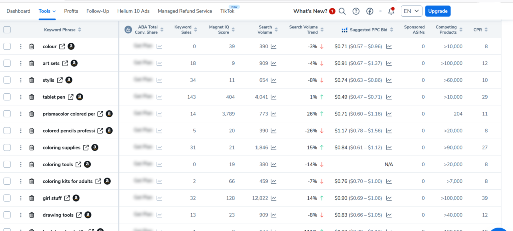This screenshot has width=513, height=231.
Task: Select the 'colored pencils professi' keyword text
Action: pos(68,131)
